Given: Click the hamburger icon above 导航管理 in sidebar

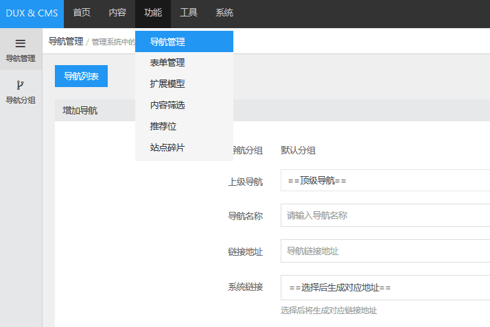Looking at the screenshot, I should pyautogui.click(x=21, y=43).
